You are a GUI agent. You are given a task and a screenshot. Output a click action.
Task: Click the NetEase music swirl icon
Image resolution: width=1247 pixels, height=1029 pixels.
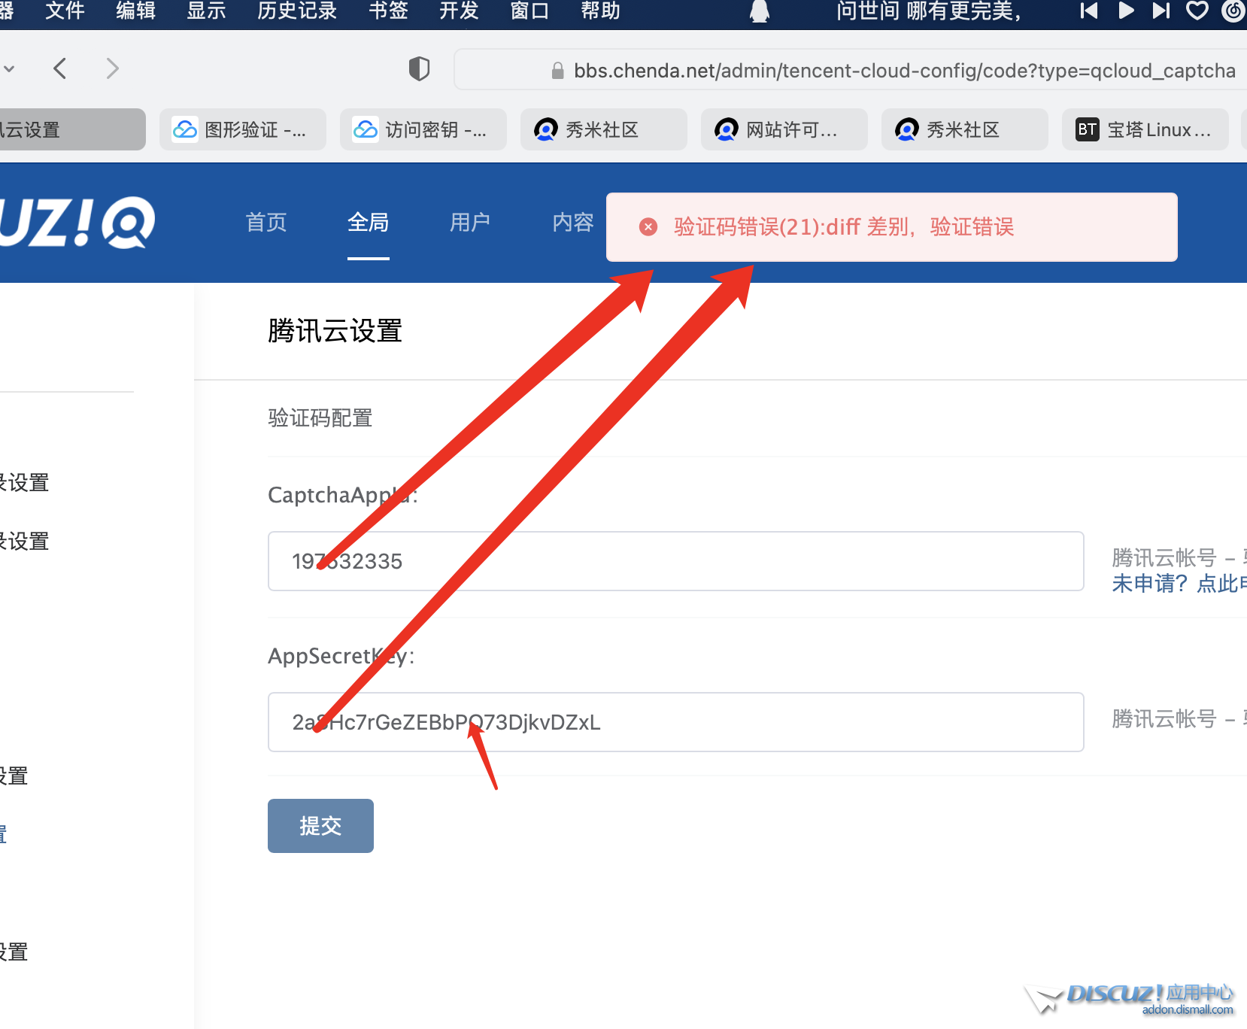pos(1233,11)
